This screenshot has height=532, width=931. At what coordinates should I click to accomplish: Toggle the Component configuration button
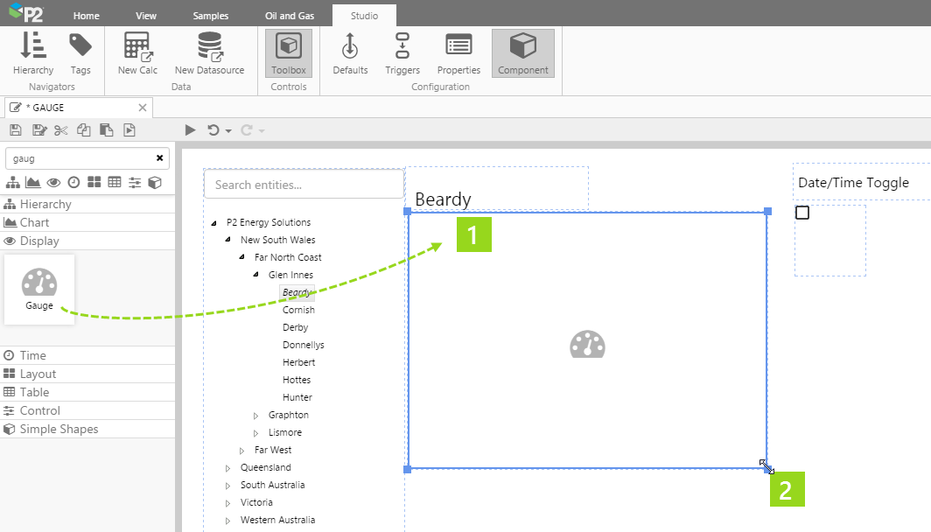click(x=523, y=52)
